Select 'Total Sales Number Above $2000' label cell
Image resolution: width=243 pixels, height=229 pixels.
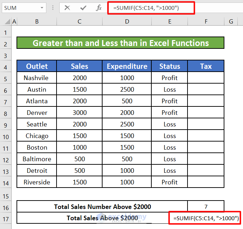(x=102, y=207)
